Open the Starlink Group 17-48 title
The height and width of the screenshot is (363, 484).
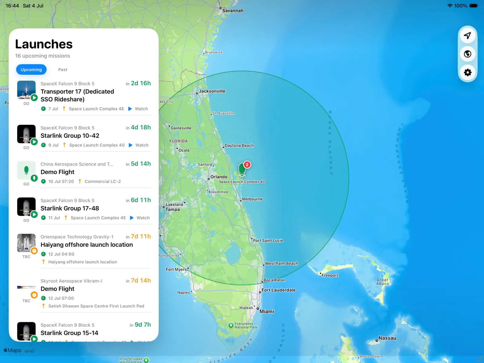pyautogui.click(x=70, y=208)
